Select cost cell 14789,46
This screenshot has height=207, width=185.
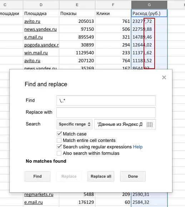pyautogui.click(x=149, y=37)
